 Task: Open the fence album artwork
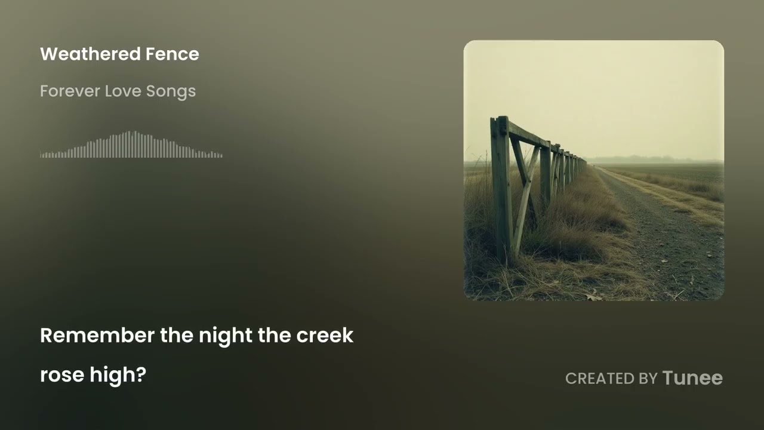[594, 170]
